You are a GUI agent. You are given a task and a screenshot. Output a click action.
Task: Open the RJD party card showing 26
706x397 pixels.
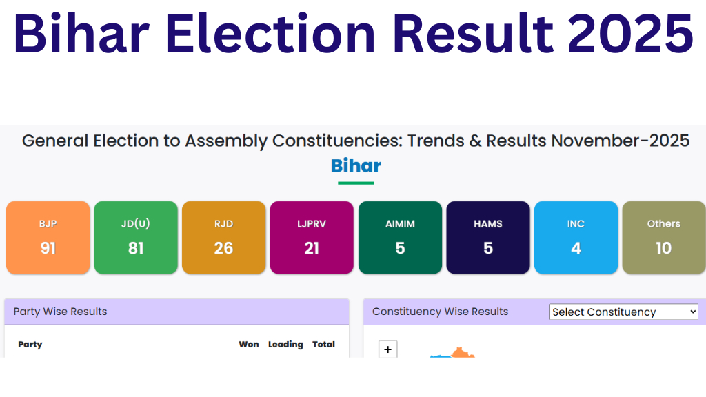click(x=223, y=237)
